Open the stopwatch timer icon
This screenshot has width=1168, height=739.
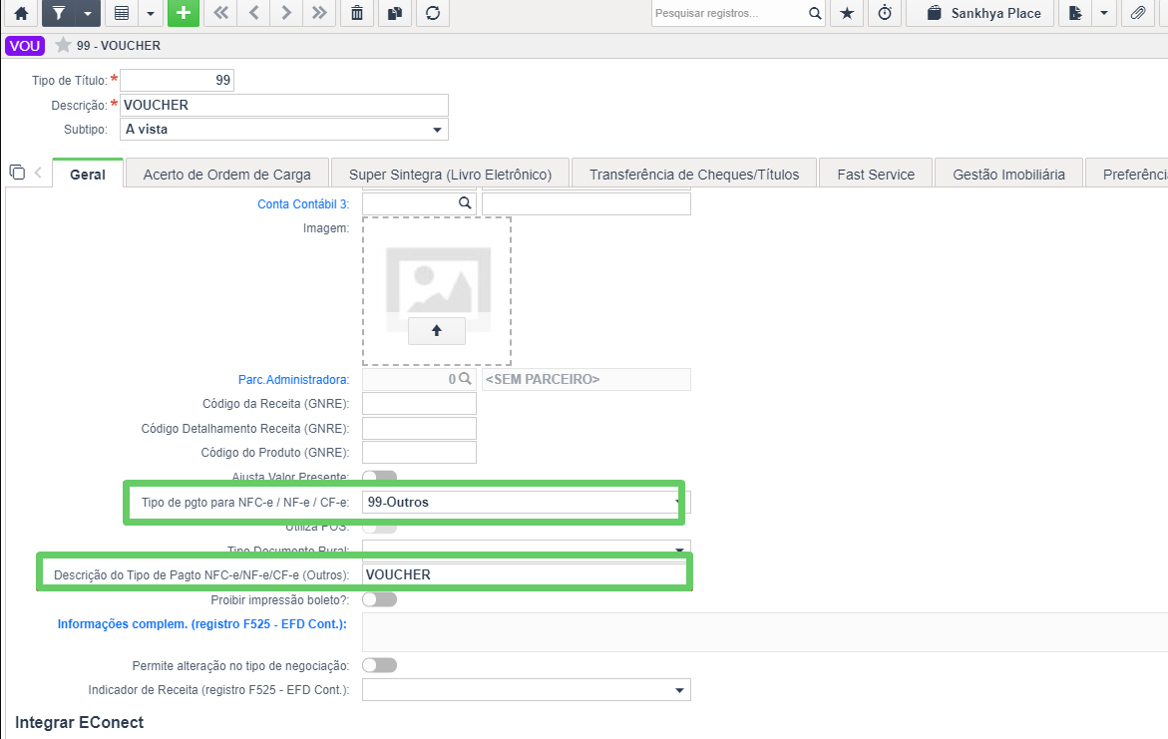pyautogui.click(x=885, y=13)
